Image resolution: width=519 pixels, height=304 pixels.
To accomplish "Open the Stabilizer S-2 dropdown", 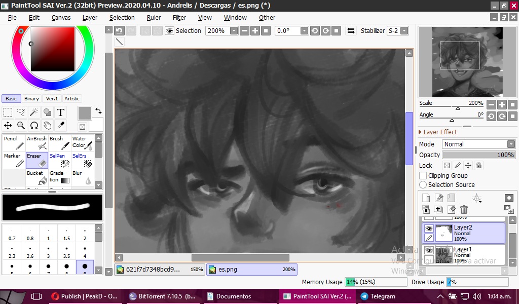I will coord(404,31).
